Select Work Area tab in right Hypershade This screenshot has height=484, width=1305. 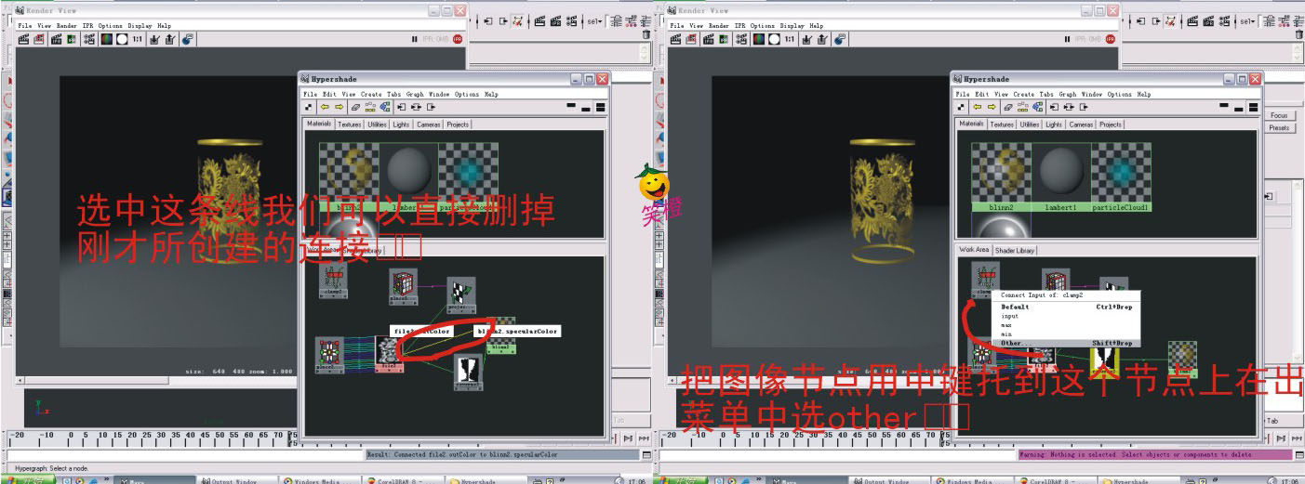[x=974, y=250]
